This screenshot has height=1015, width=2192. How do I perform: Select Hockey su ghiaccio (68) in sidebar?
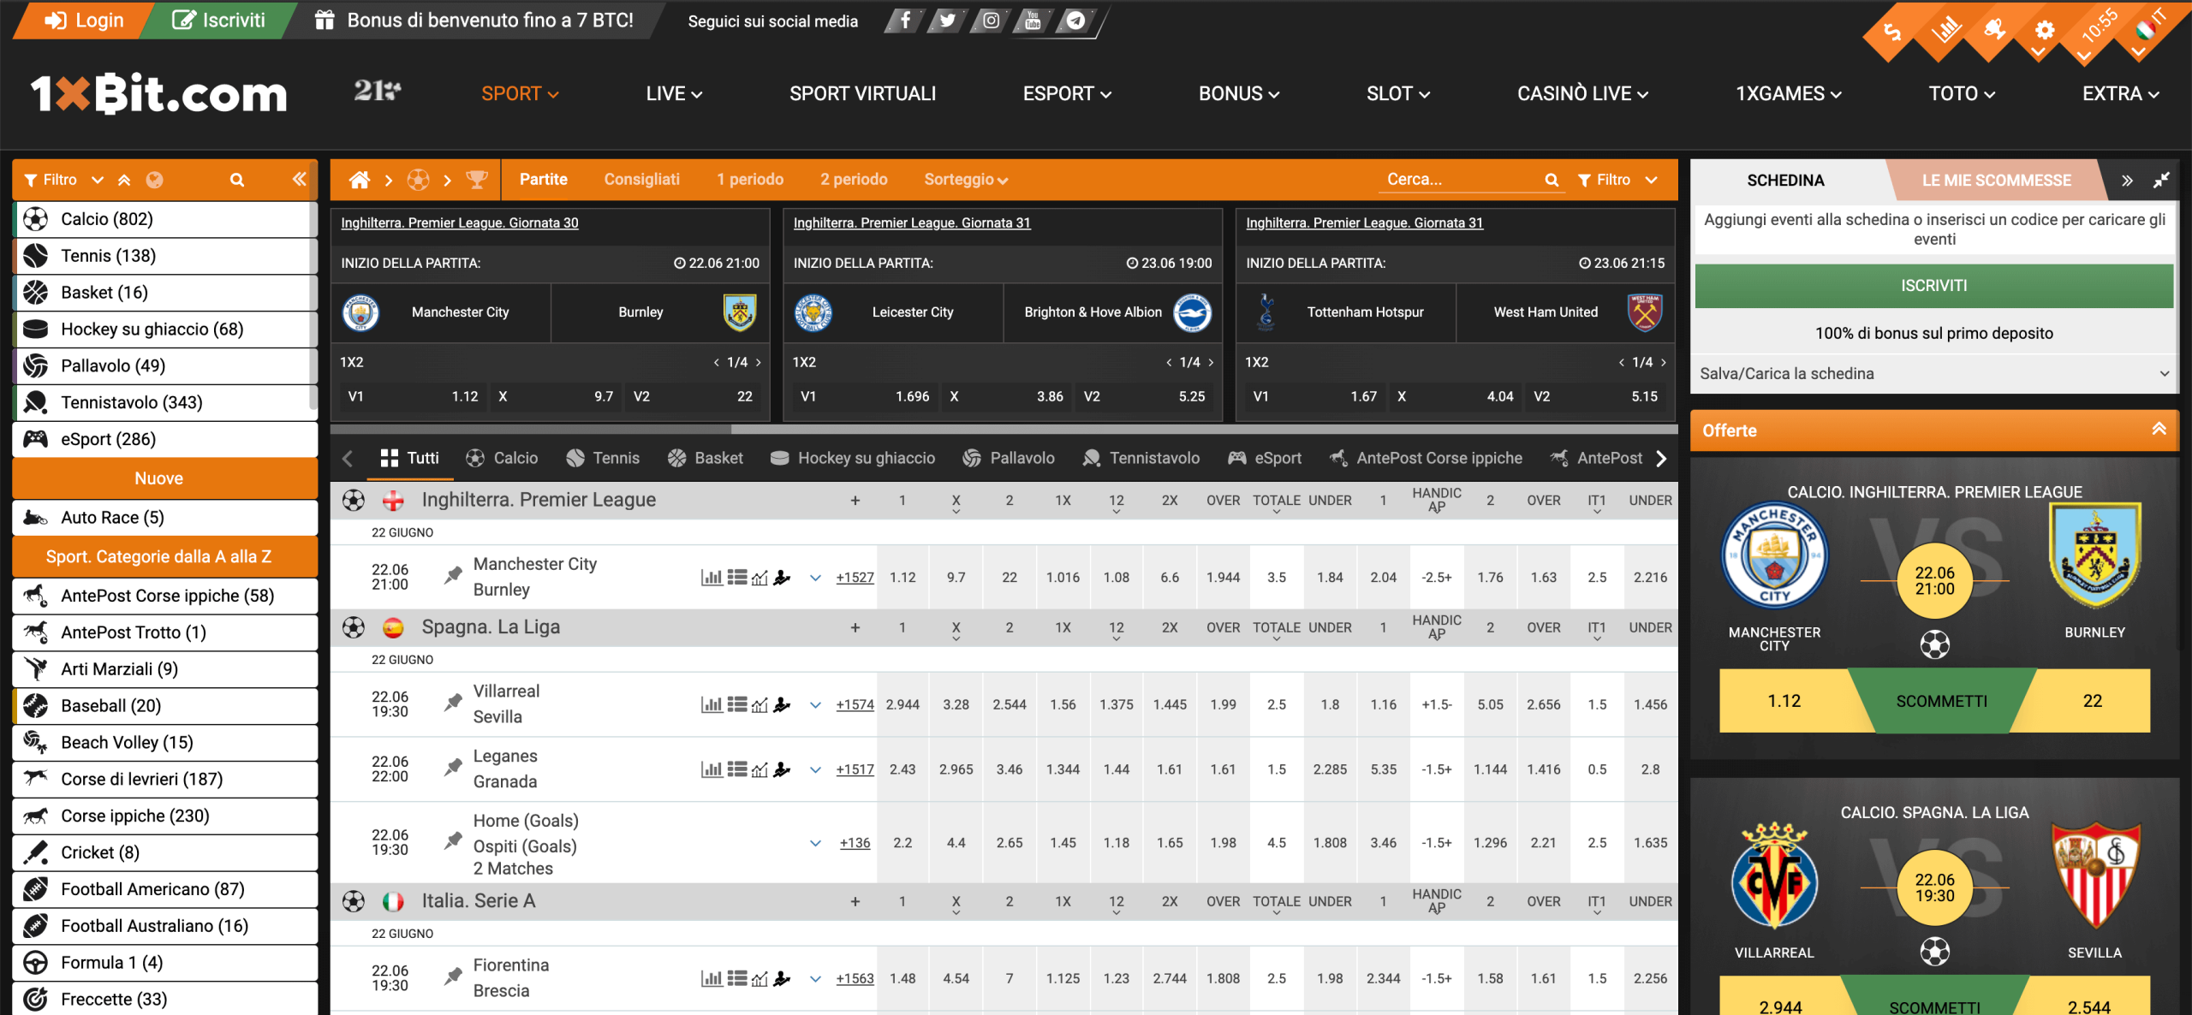pos(164,329)
